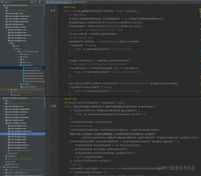Click the java source folder icon

[16, 49]
